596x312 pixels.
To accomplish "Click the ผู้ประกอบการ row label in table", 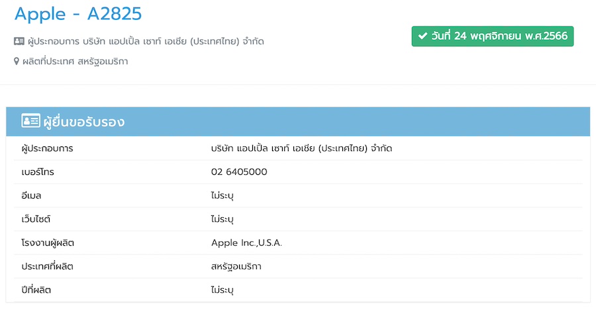I will pyautogui.click(x=47, y=148).
